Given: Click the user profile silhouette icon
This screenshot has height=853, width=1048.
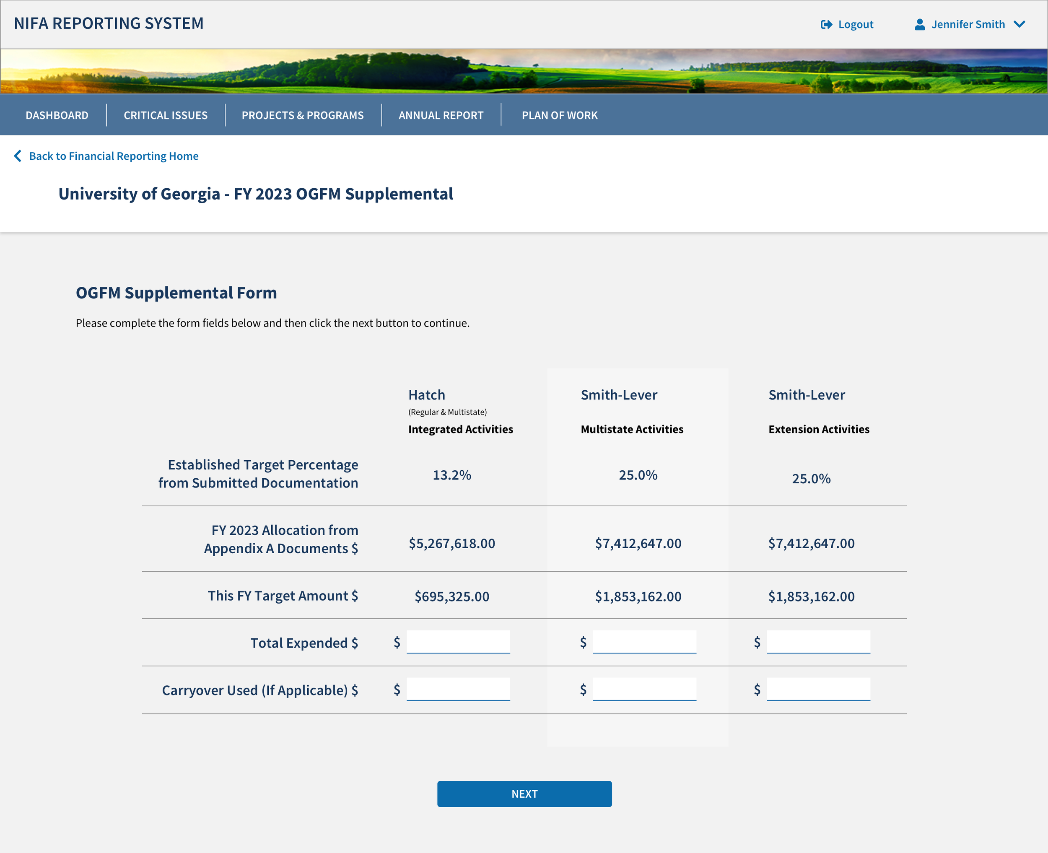Looking at the screenshot, I should [920, 25].
